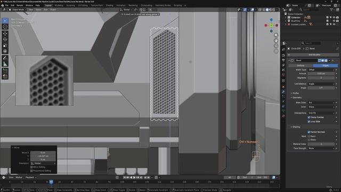341x192 pixels.
Task: Adjust the bevel Angle field
Action: point(321,88)
